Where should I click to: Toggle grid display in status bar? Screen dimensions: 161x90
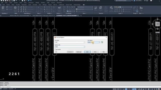pyautogui.click(x=118, y=89)
